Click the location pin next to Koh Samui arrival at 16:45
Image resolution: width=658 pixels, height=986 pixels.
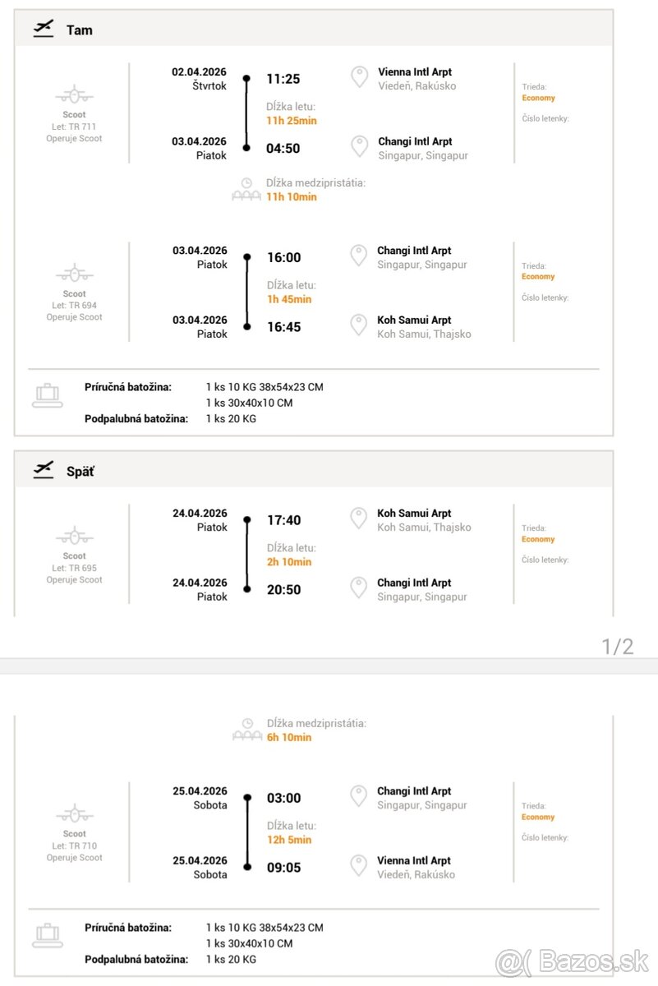tap(359, 325)
